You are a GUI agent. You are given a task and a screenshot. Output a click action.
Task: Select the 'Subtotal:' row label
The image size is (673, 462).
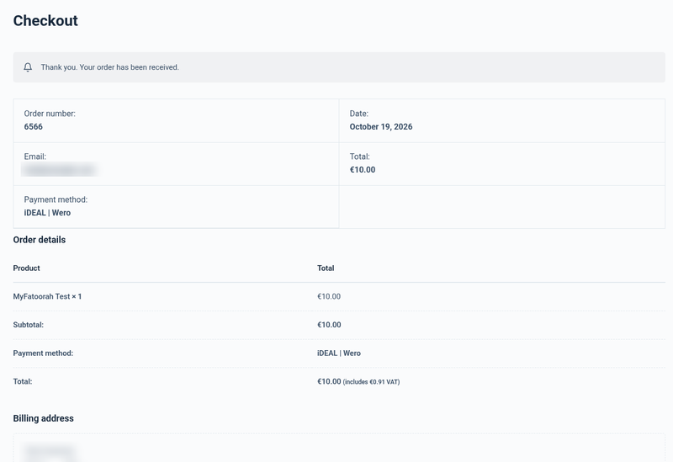[x=29, y=325]
